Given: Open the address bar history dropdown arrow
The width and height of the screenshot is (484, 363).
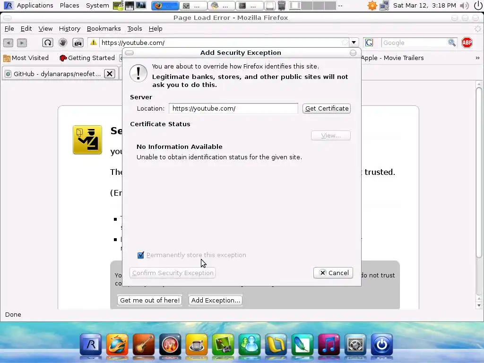Looking at the screenshot, I should point(354,43).
